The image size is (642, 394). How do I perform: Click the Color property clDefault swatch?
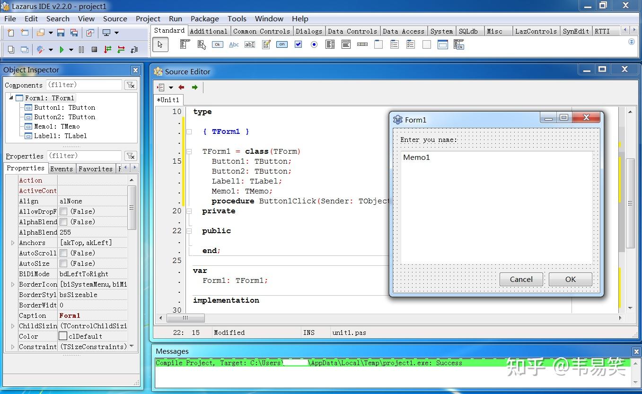pos(63,336)
